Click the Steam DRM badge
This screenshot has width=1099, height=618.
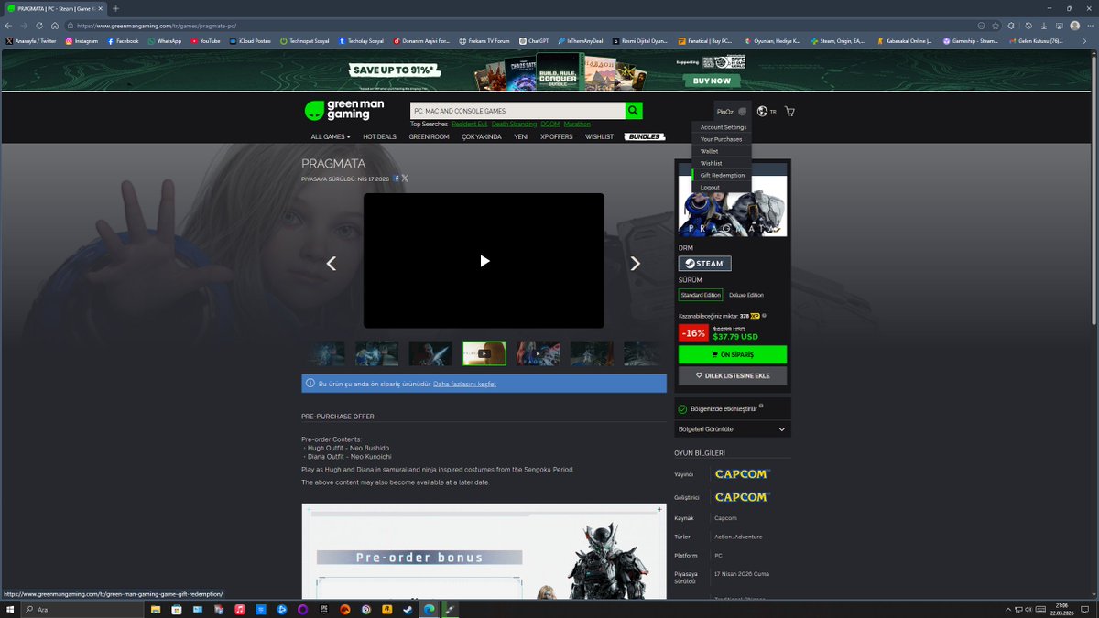705,264
